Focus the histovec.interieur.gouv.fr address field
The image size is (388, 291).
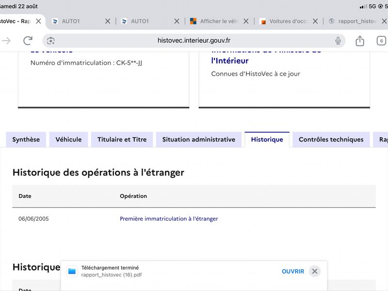[x=194, y=41]
